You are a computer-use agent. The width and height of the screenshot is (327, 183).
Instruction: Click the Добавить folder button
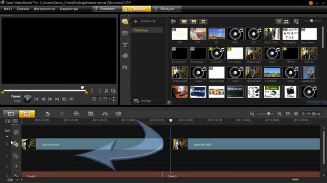(145, 21)
